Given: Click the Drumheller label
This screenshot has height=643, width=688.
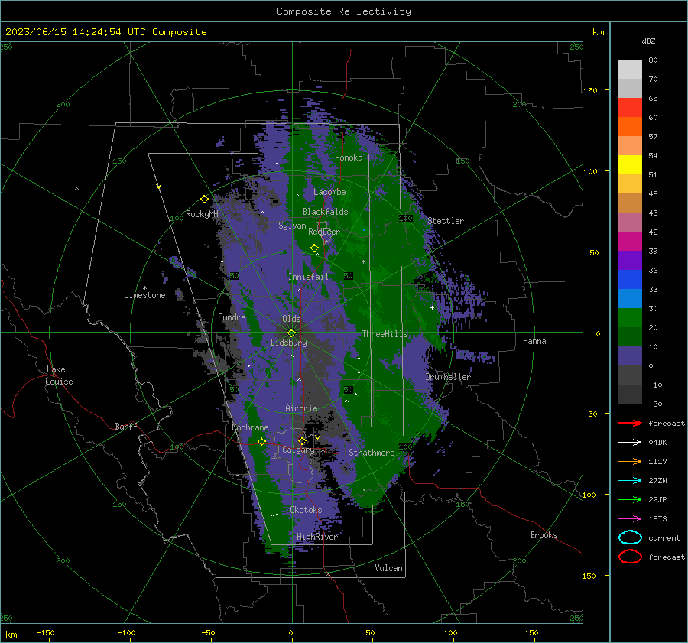Looking at the screenshot, I should pos(448,377).
